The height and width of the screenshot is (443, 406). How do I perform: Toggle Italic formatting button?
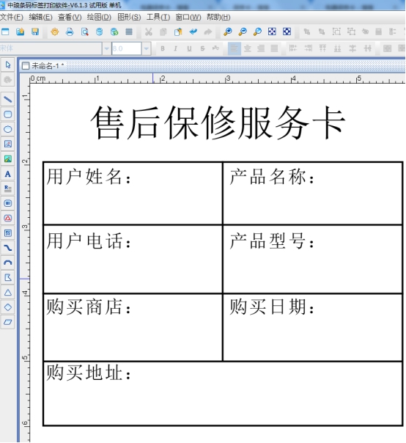point(176,48)
